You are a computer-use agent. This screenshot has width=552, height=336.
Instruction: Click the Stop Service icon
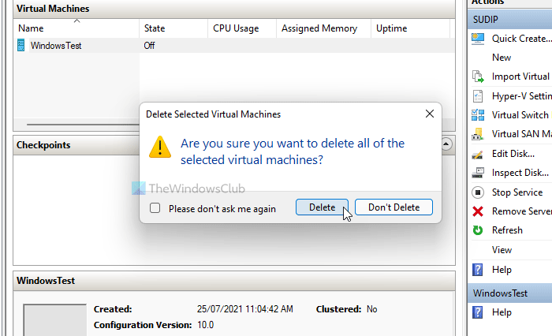478,192
